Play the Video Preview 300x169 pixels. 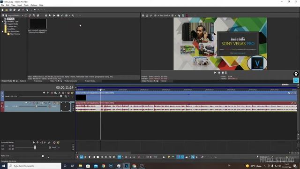[x=215, y=73]
